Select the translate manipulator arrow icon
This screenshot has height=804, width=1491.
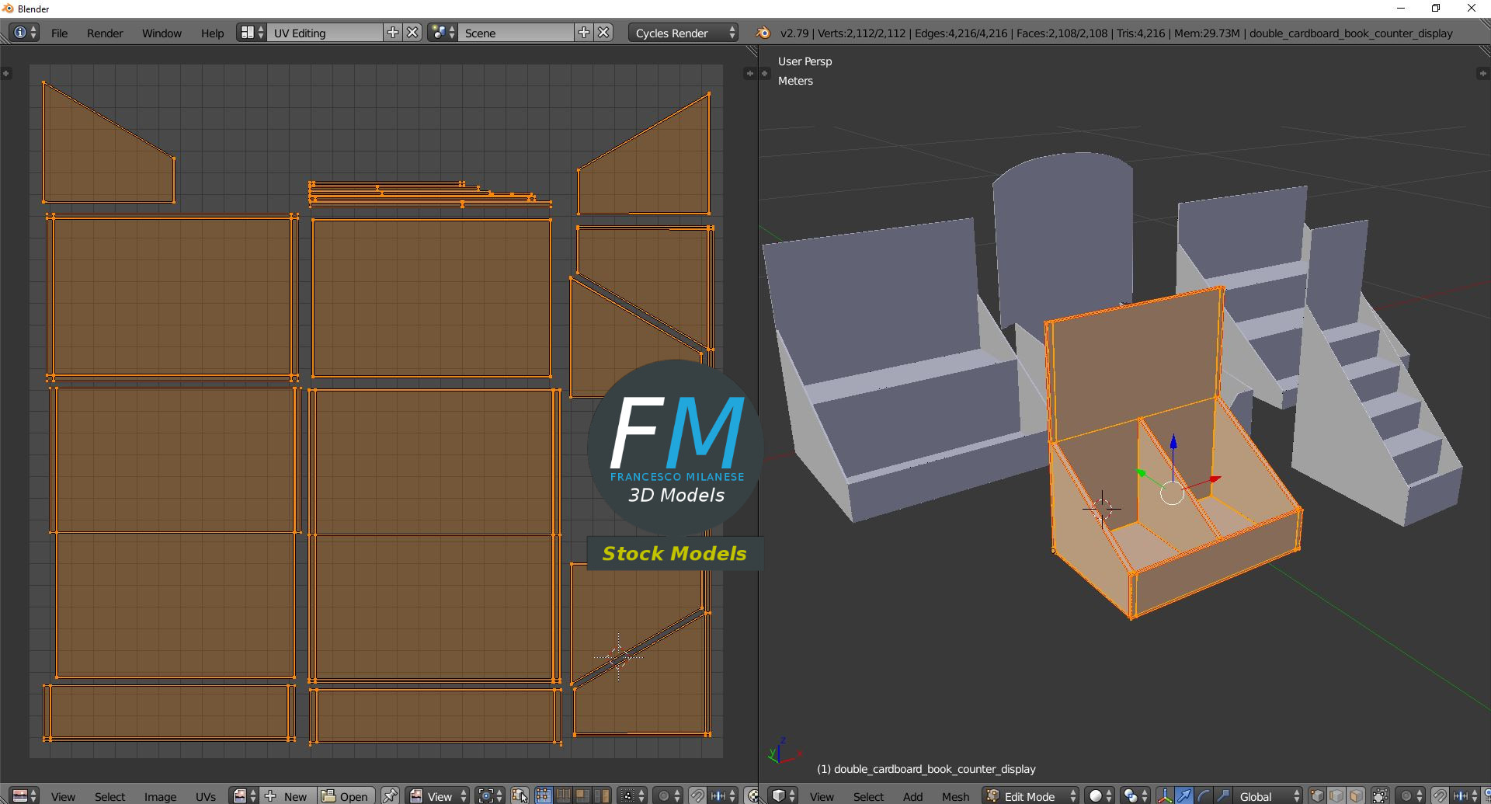tap(1183, 795)
